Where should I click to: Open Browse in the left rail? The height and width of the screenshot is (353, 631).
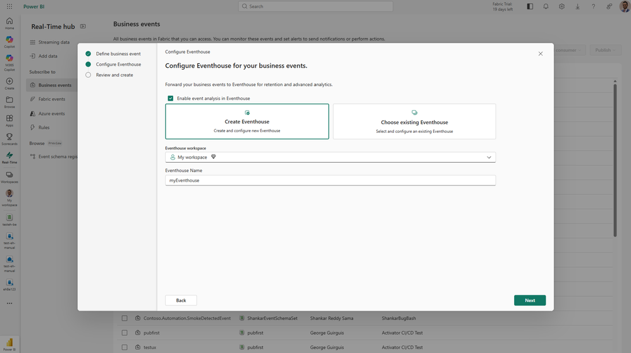[x=9, y=102]
